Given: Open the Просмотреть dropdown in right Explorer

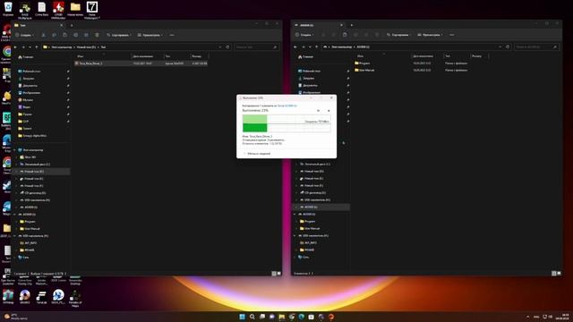Looking at the screenshot, I should coord(430,35).
